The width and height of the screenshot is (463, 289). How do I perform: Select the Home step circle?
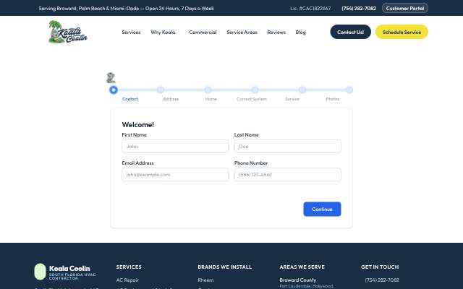click(208, 90)
